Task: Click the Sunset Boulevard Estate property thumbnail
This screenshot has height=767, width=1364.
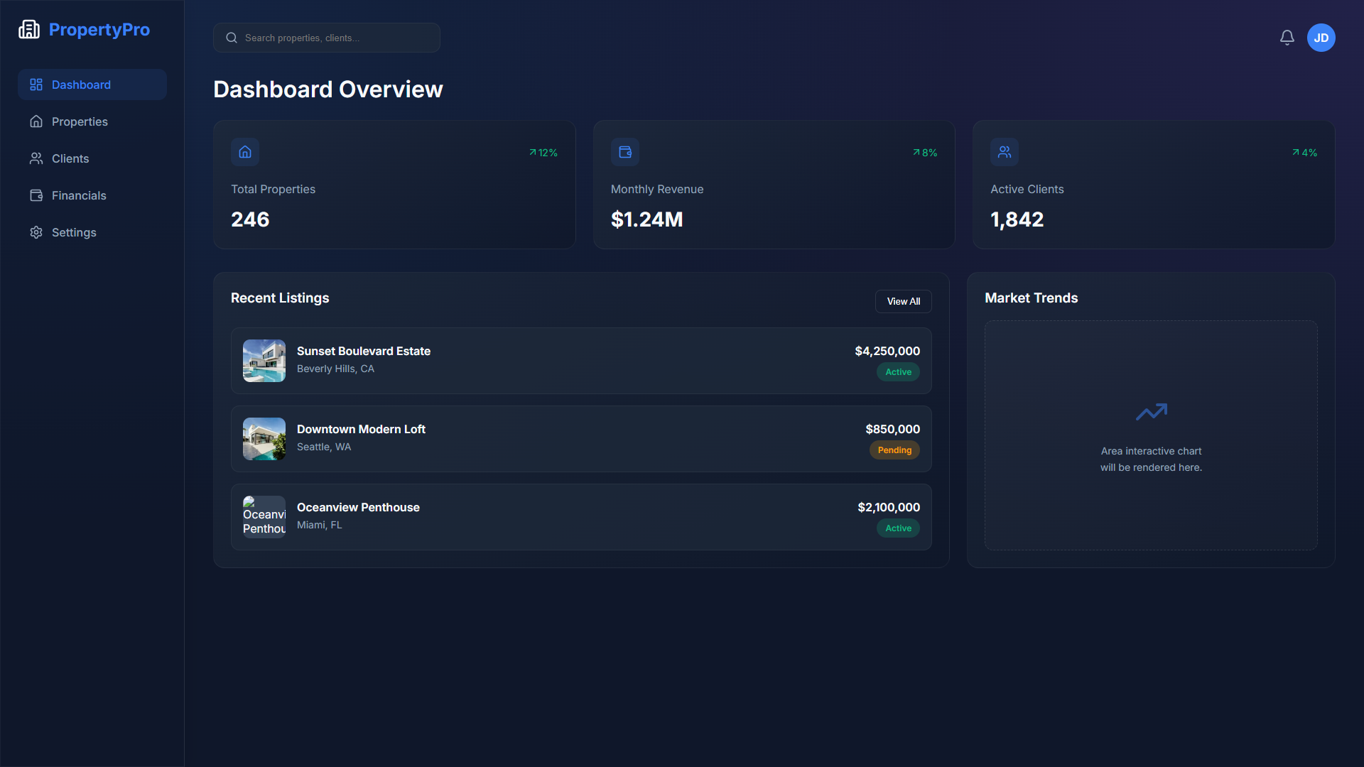Action: 264,360
